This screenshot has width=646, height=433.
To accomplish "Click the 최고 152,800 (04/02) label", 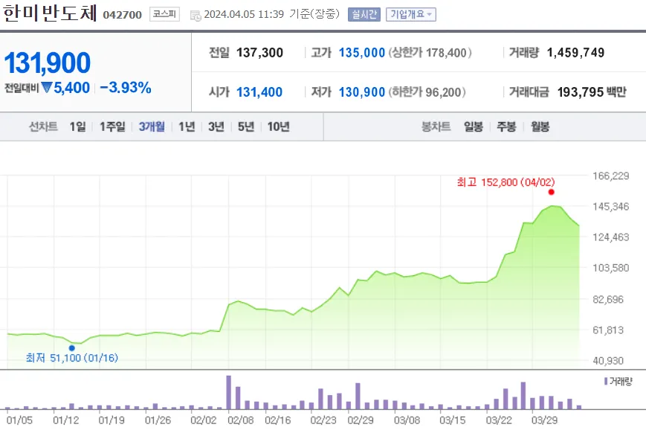I will pos(506,182).
